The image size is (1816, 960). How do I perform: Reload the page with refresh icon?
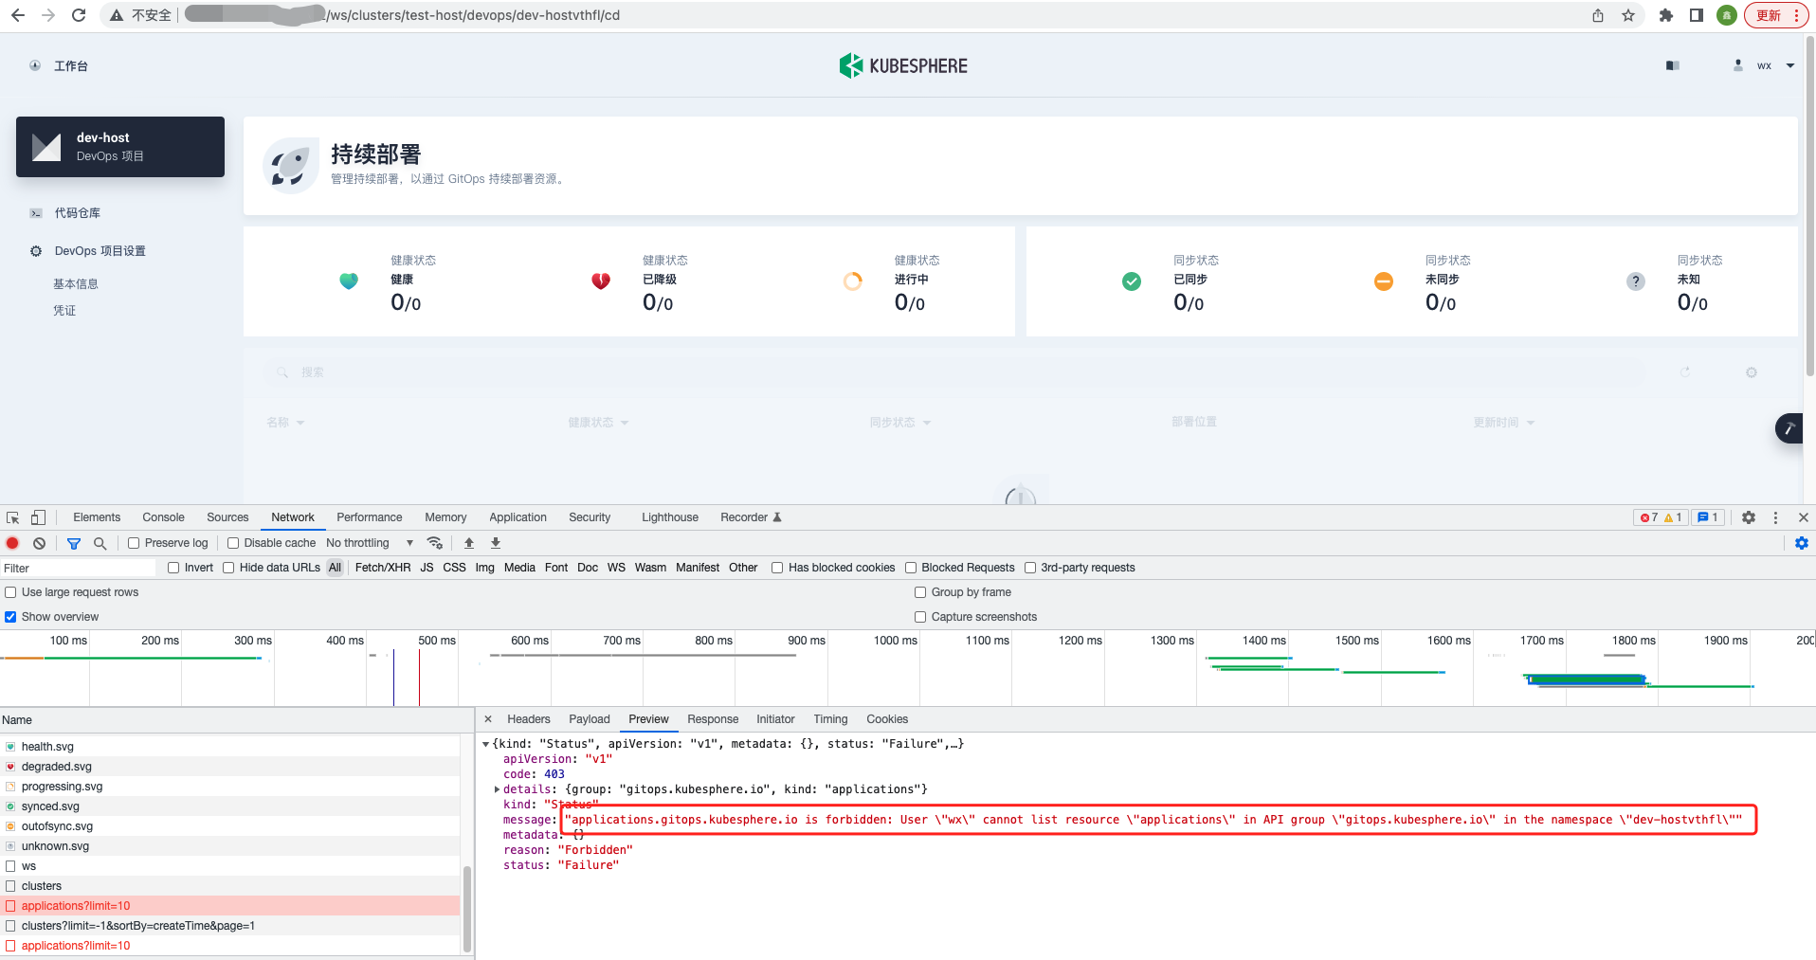click(x=79, y=15)
